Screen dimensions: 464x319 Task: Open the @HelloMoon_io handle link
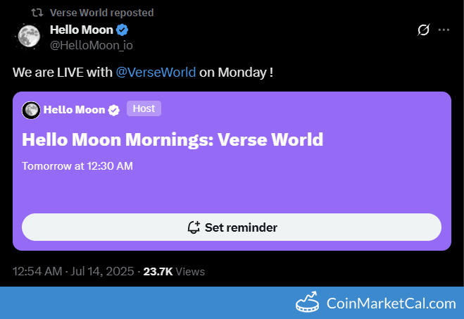click(x=91, y=45)
